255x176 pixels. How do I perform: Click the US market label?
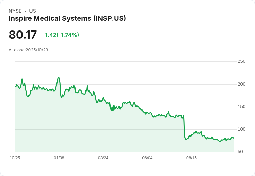(x=33, y=11)
